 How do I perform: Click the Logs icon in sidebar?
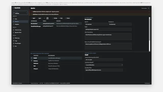(x=13, y=41)
